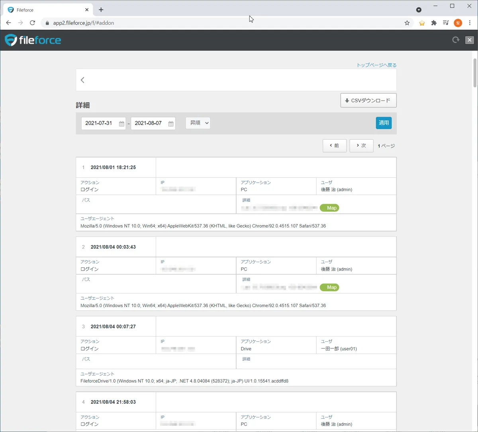Click the Fileforce logo in header
The width and height of the screenshot is (478, 432).
[x=33, y=40]
